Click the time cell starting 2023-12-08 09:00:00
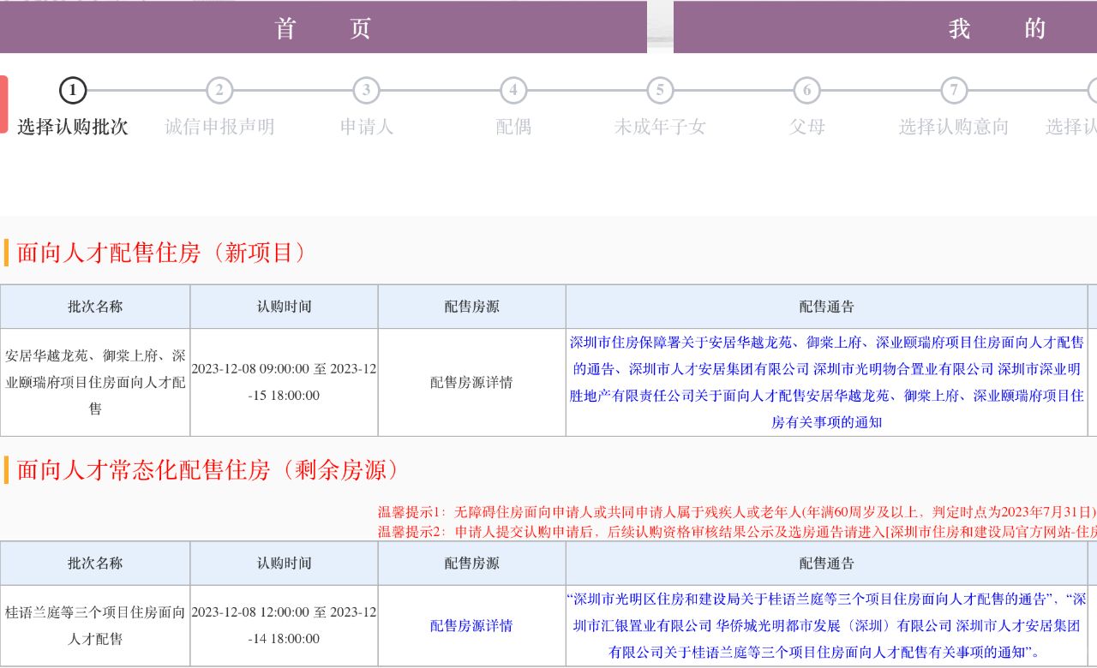This screenshot has width=1097, height=668. point(284,382)
